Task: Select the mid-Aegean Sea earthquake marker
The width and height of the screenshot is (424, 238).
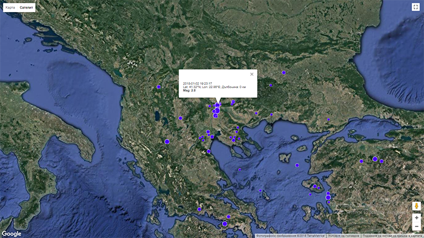Action: (x=297, y=166)
